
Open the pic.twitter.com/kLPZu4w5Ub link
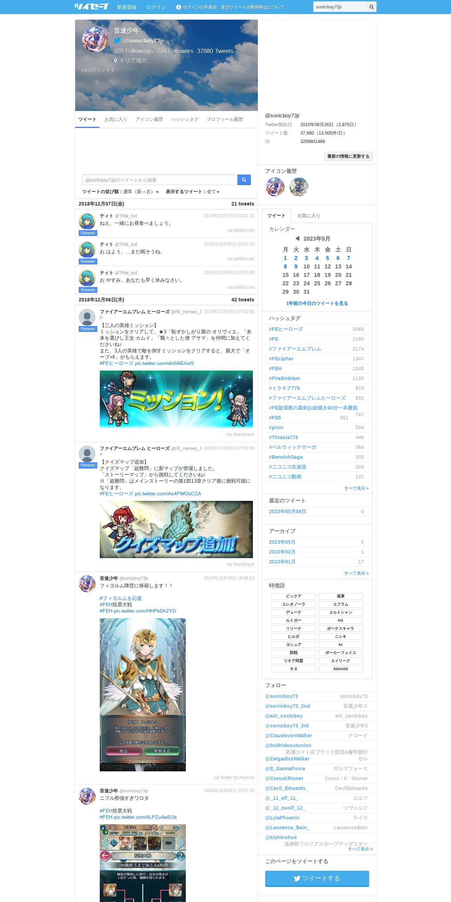[x=145, y=817]
